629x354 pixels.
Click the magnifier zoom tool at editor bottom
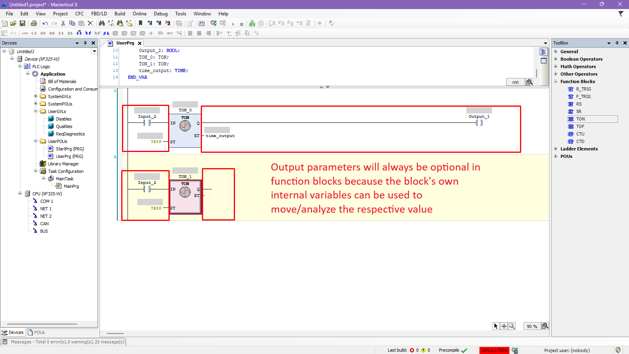click(x=512, y=326)
